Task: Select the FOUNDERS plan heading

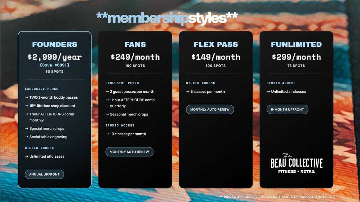Action: click(55, 45)
